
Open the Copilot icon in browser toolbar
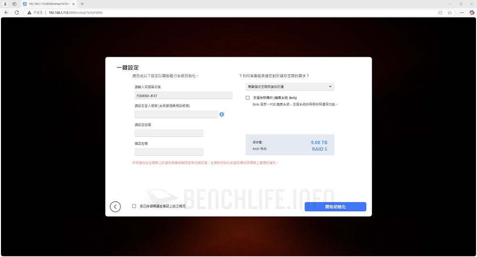click(471, 12)
